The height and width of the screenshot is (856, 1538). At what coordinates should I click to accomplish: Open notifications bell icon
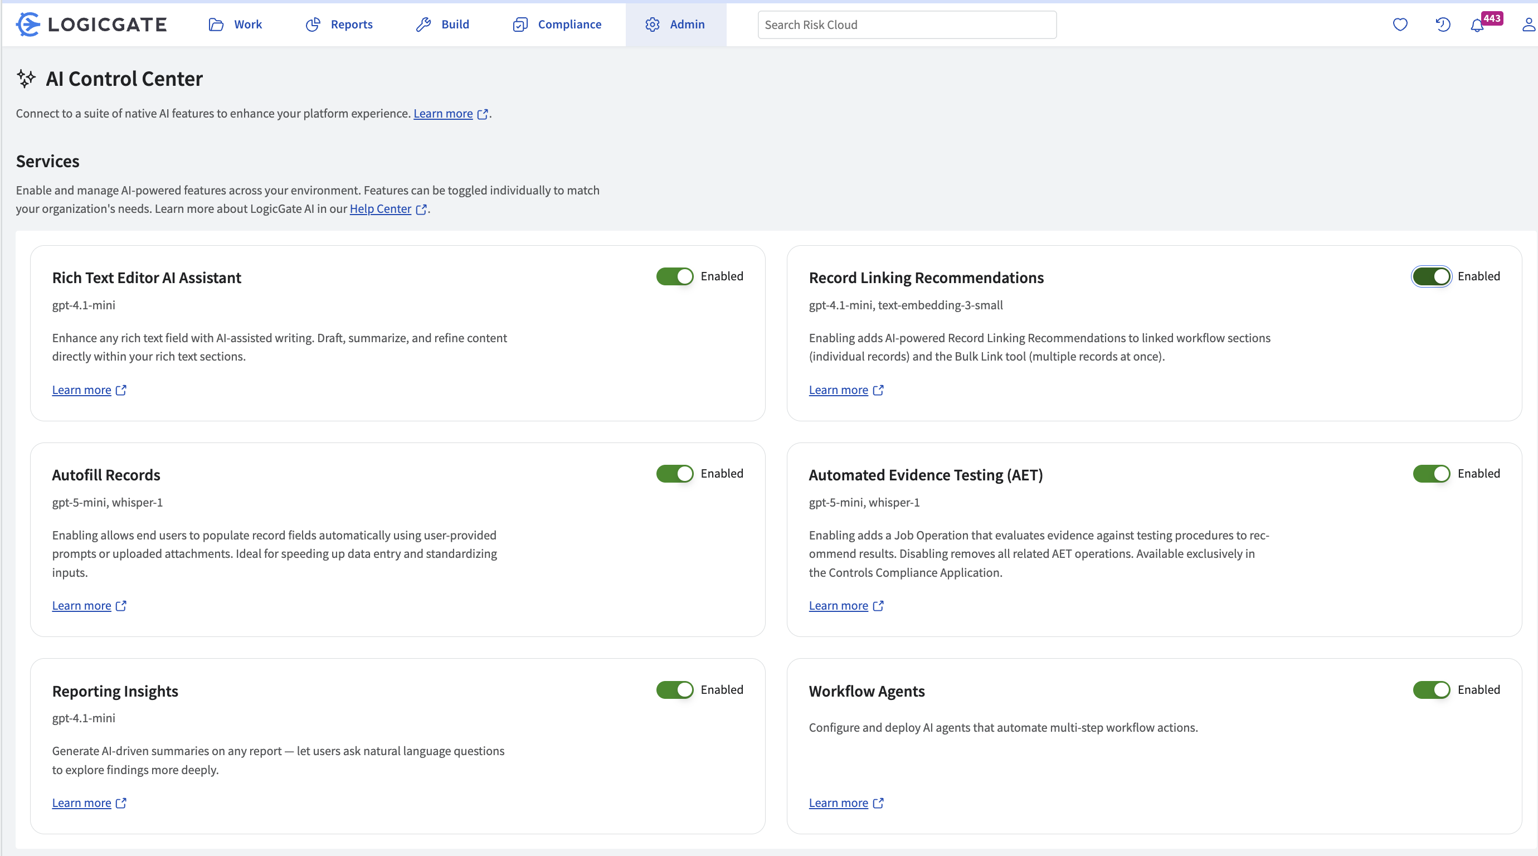point(1477,26)
